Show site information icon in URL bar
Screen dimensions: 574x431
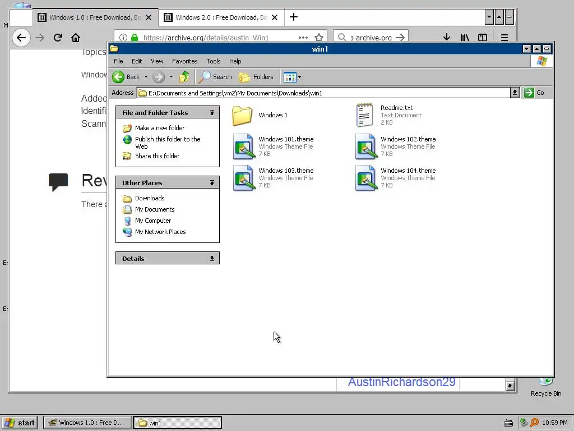[123, 38]
